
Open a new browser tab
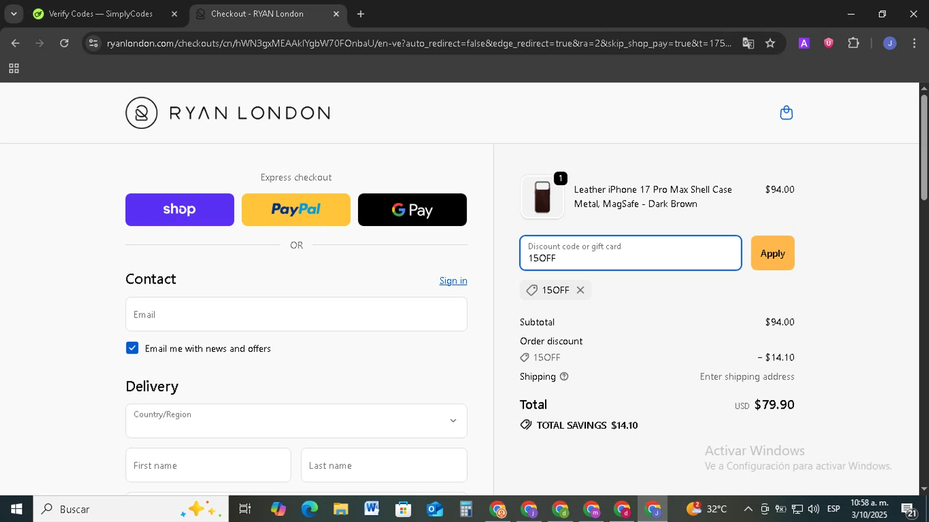(360, 14)
